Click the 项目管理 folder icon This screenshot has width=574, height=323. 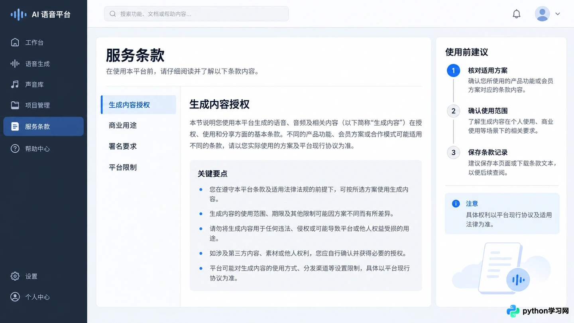point(15,105)
